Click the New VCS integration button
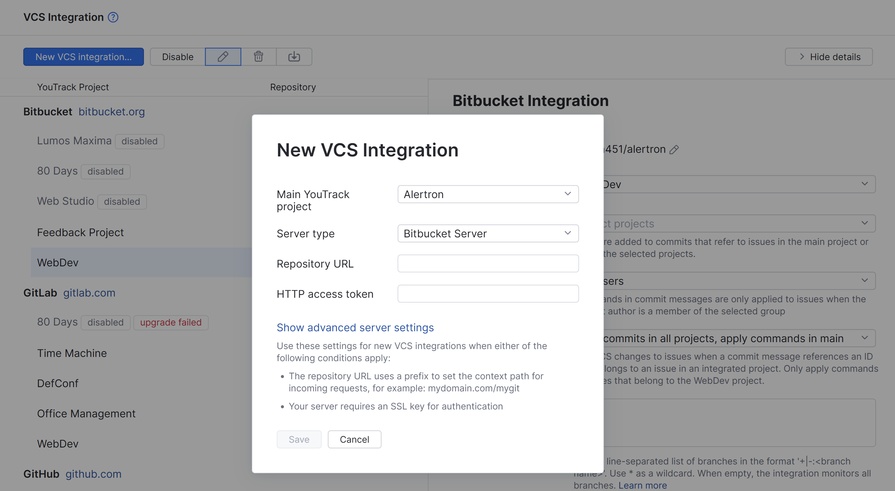The height and width of the screenshot is (491, 895). (x=83, y=56)
